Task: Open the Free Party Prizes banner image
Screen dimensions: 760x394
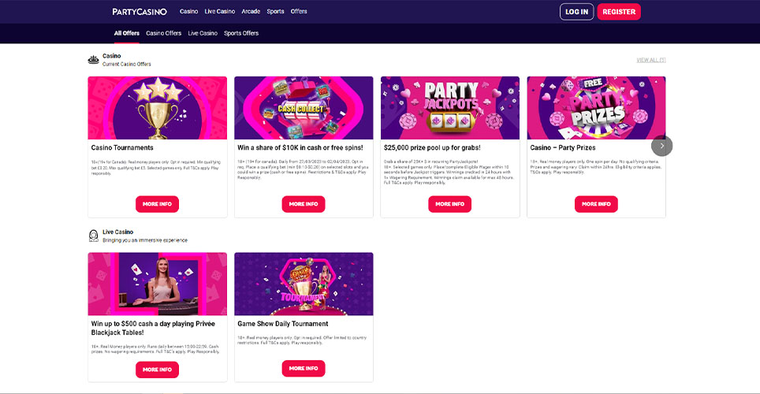Action: coord(596,108)
